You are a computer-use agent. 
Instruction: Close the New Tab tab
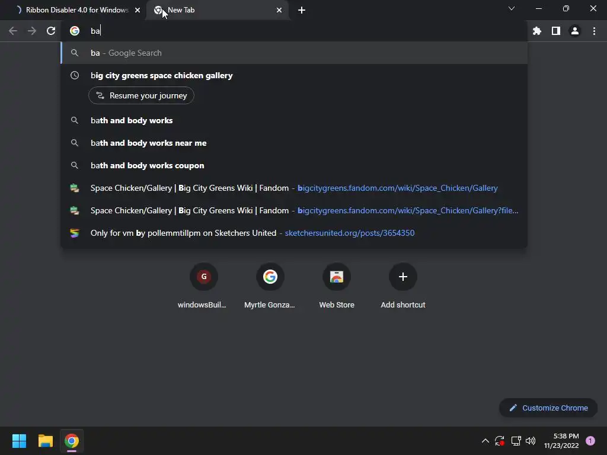pyautogui.click(x=279, y=10)
